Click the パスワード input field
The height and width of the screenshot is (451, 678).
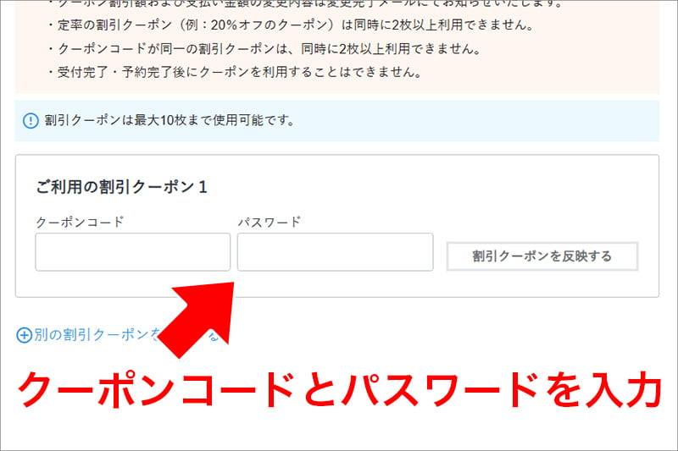click(335, 252)
